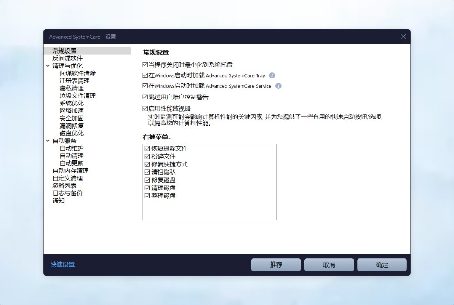Open 注册表清理 settings
This screenshot has height=305, width=454.
tap(75, 81)
